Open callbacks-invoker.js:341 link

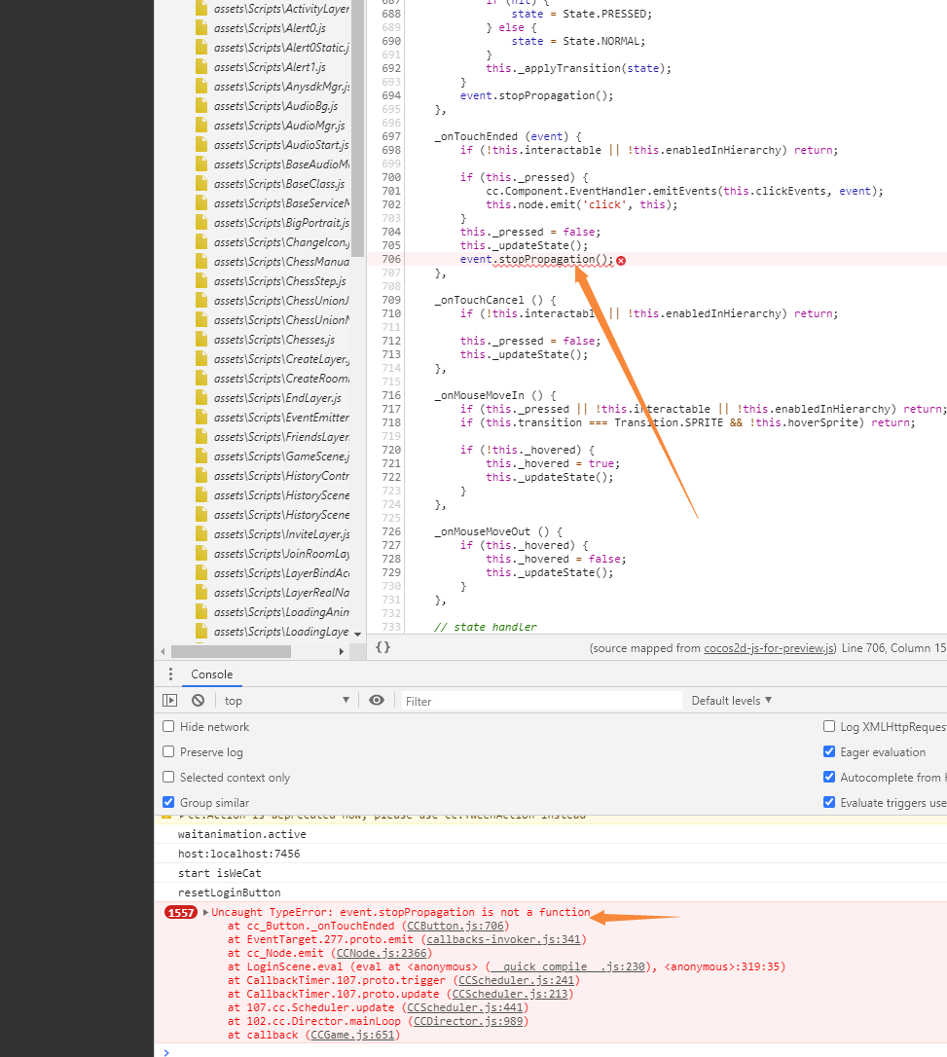click(503, 939)
